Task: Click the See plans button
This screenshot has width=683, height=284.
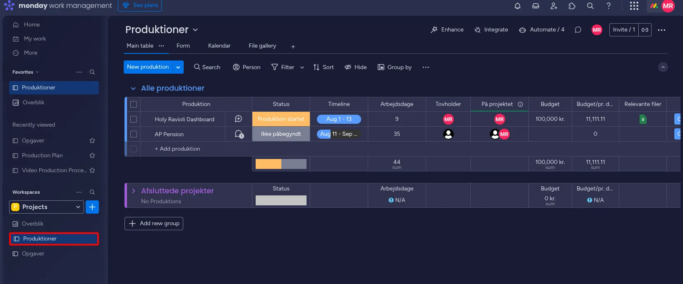Action: [x=140, y=5]
